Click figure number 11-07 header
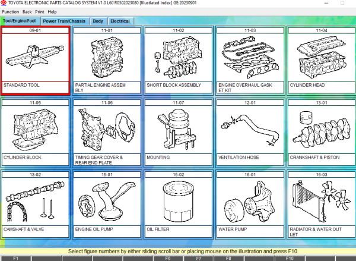 pyautogui.click(x=179, y=103)
